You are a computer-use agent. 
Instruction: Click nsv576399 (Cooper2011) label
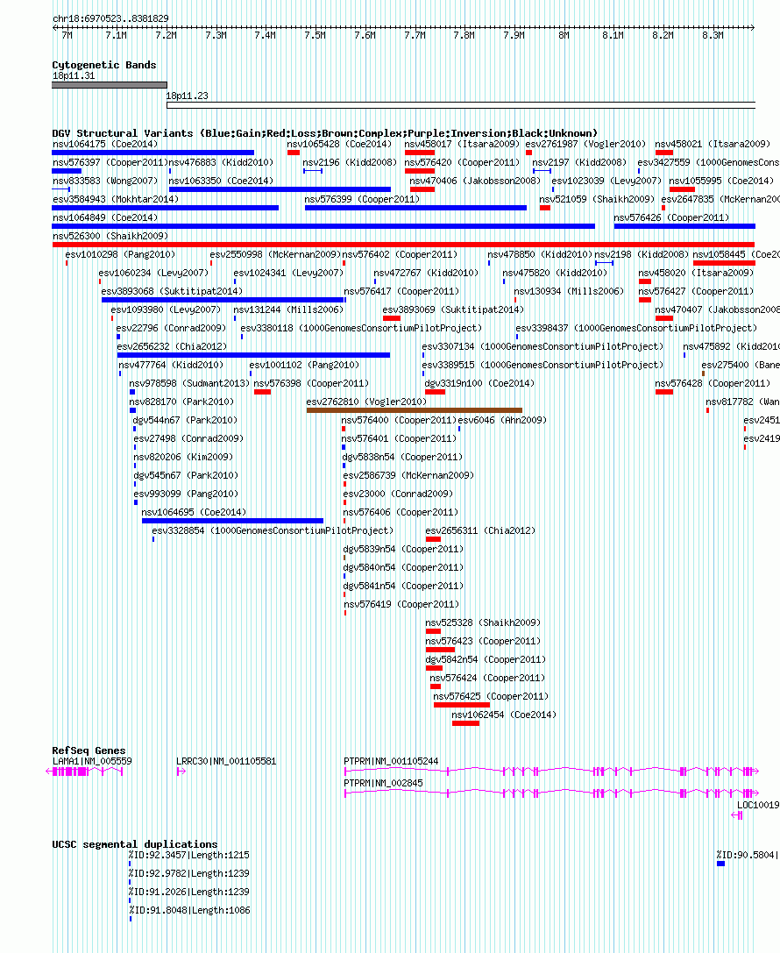pyautogui.click(x=362, y=199)
